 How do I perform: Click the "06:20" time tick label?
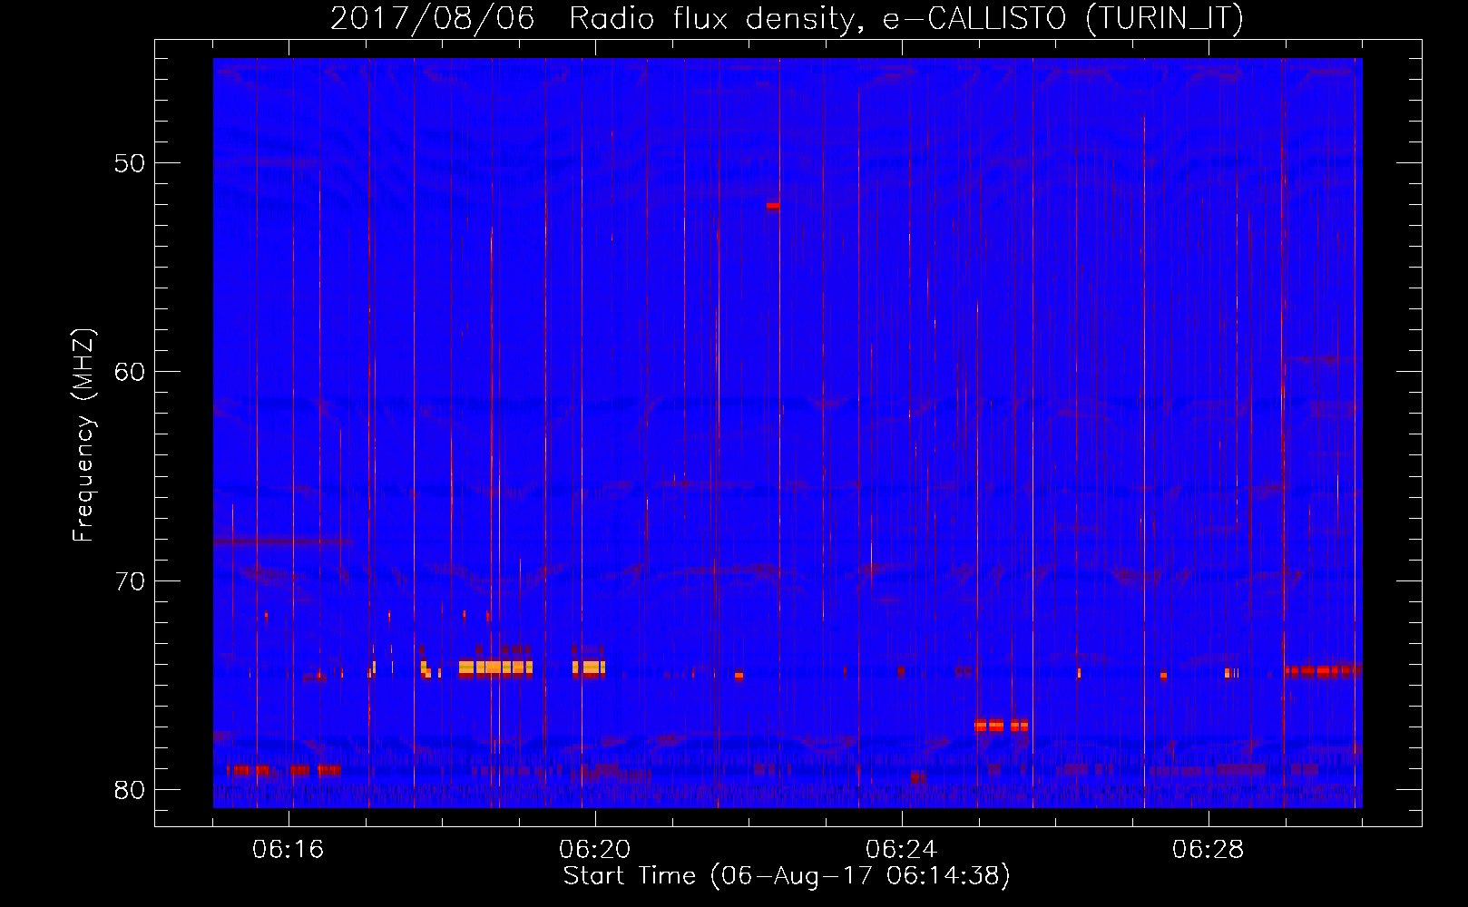pyautogui.click(x=595, y=850)
